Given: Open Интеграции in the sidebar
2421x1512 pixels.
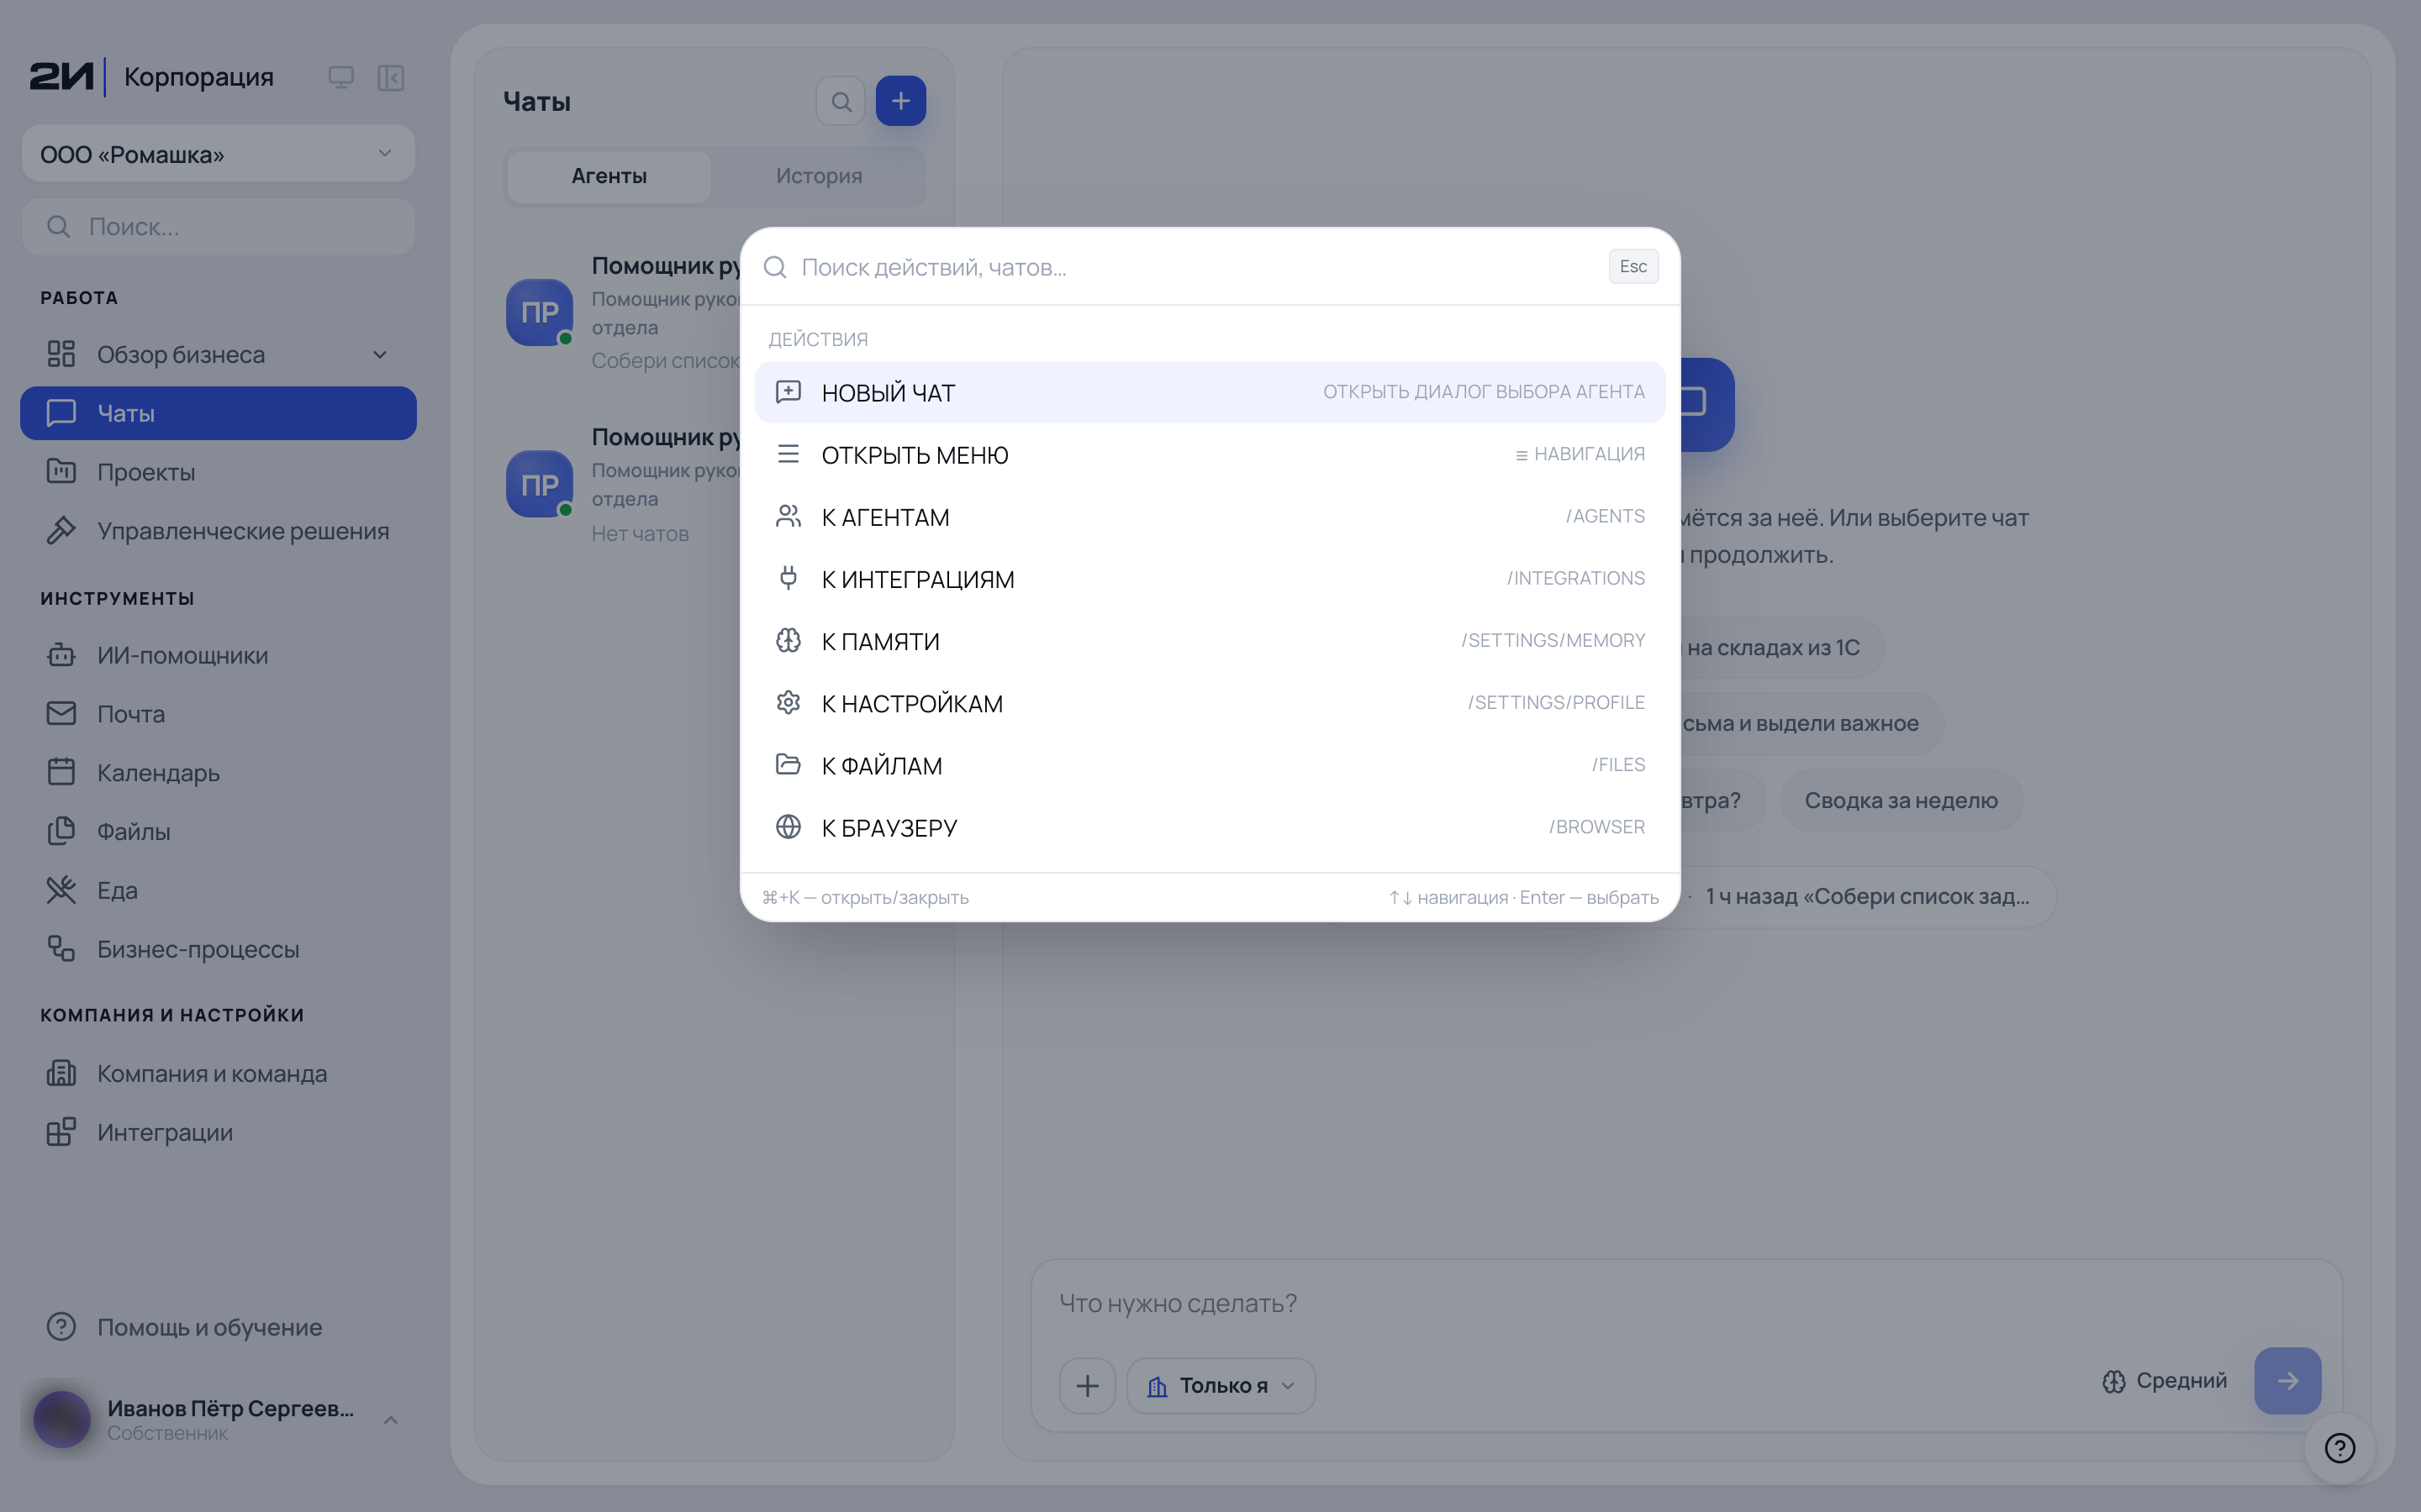Looking at the screenshot, I should 218,1132.
